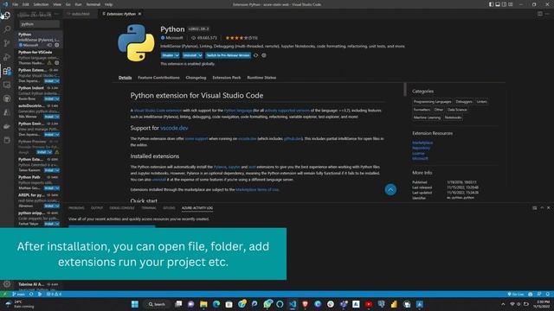Toggle primary side bar layout icon

491,4
